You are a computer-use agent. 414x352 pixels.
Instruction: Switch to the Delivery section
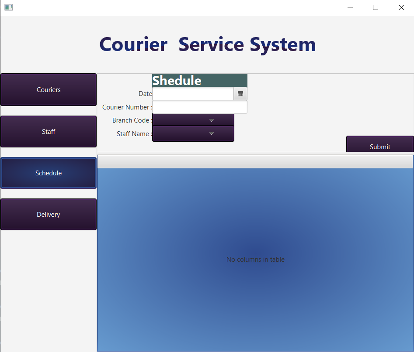[x=49, y=215]
